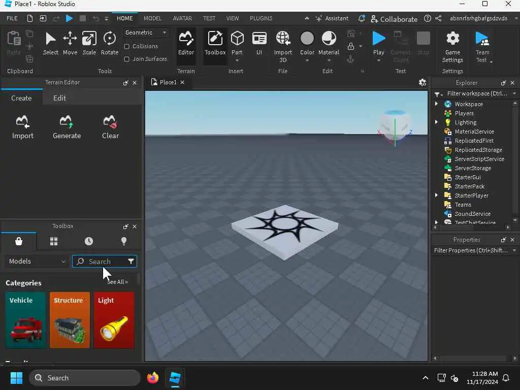Open Toolbox Recent clock tab
520x390 pixels.
tap(88, 241)
